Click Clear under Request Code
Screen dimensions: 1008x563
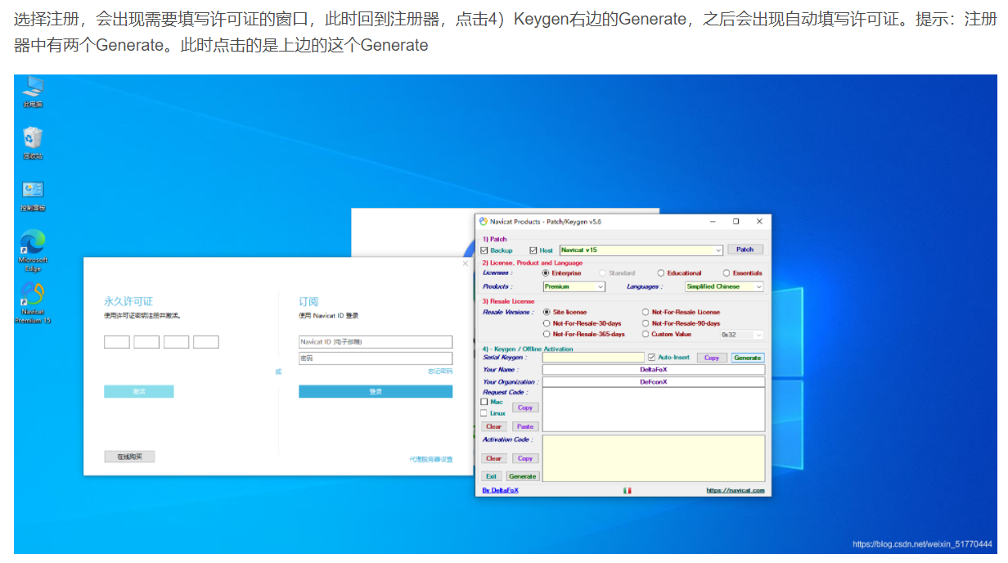coord(494,426)
